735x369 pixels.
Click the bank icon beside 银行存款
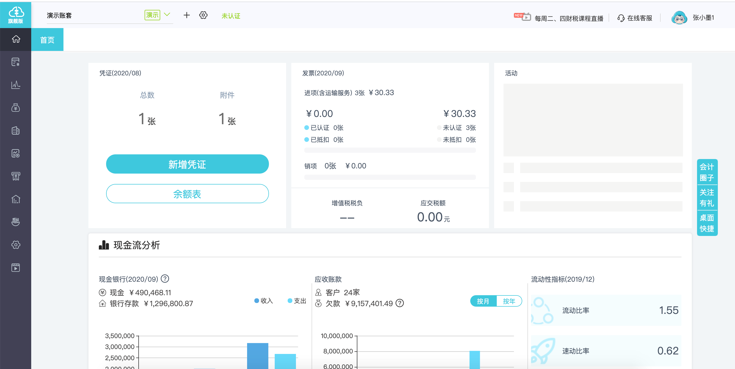(x=102, y=304)
